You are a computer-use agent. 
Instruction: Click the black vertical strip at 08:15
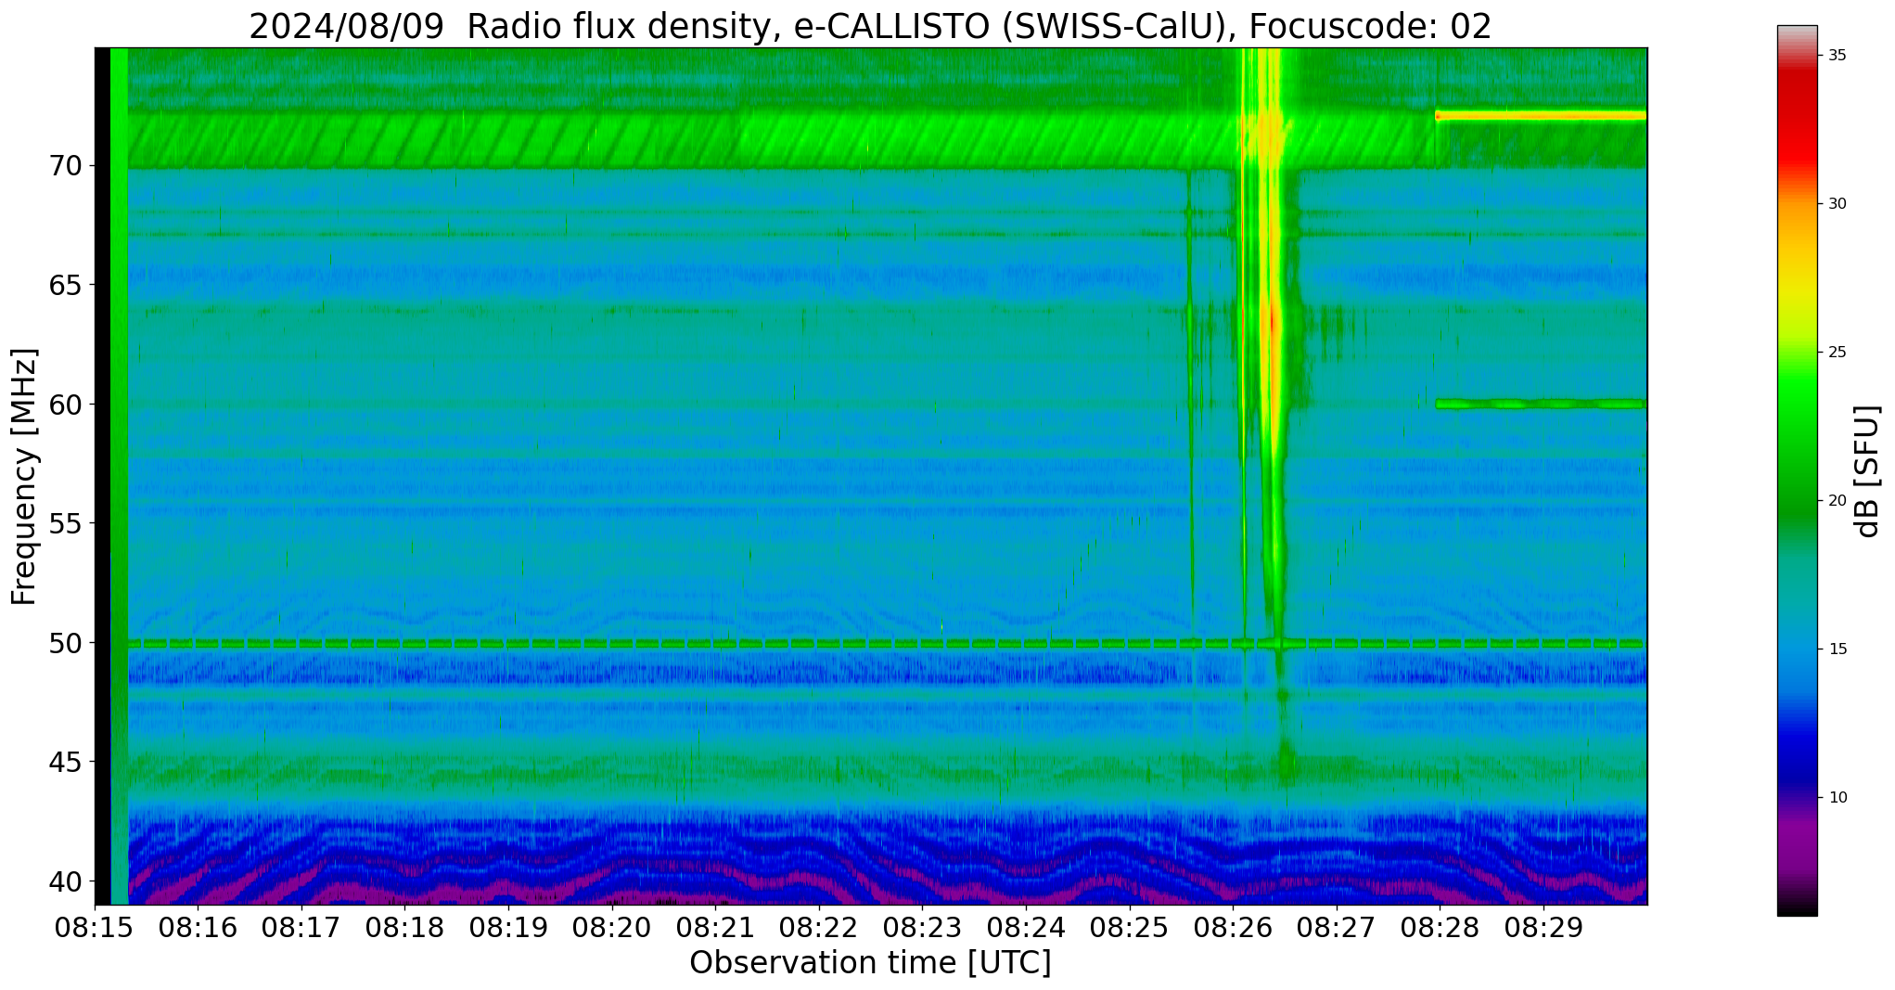[x=102, y=476]
